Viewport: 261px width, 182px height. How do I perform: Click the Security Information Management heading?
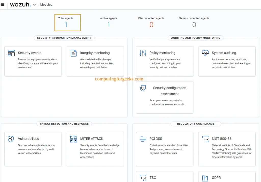click(64, 38)
